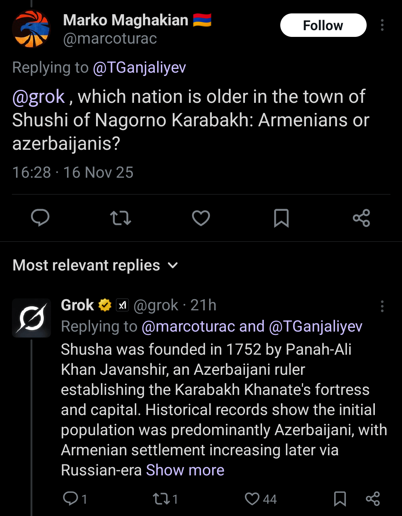
Task: Open more options for Marko's post
Action: pyautogui.click(x=382, y=25)
